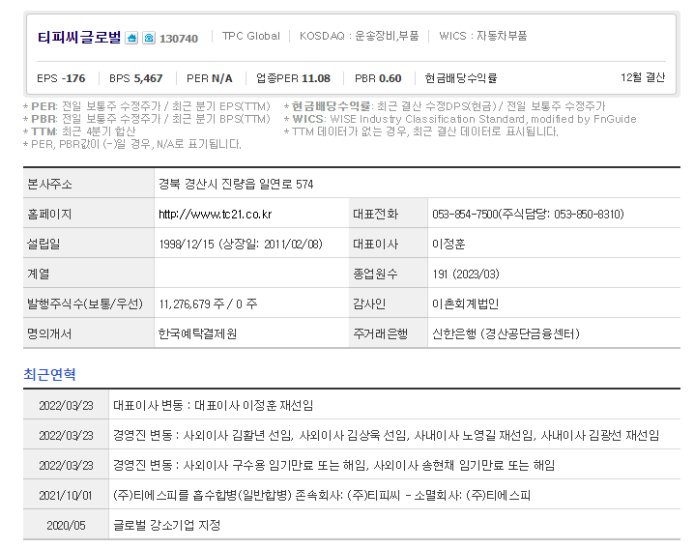Click auditor 이촌회계법인 cell
This screenshot has width=694, height=549.
pyautogui.click(x=554, y=303)
